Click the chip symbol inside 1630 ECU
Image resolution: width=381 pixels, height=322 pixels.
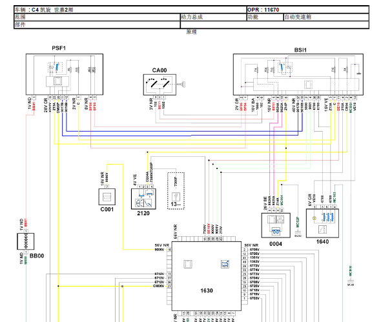point(187,264)
